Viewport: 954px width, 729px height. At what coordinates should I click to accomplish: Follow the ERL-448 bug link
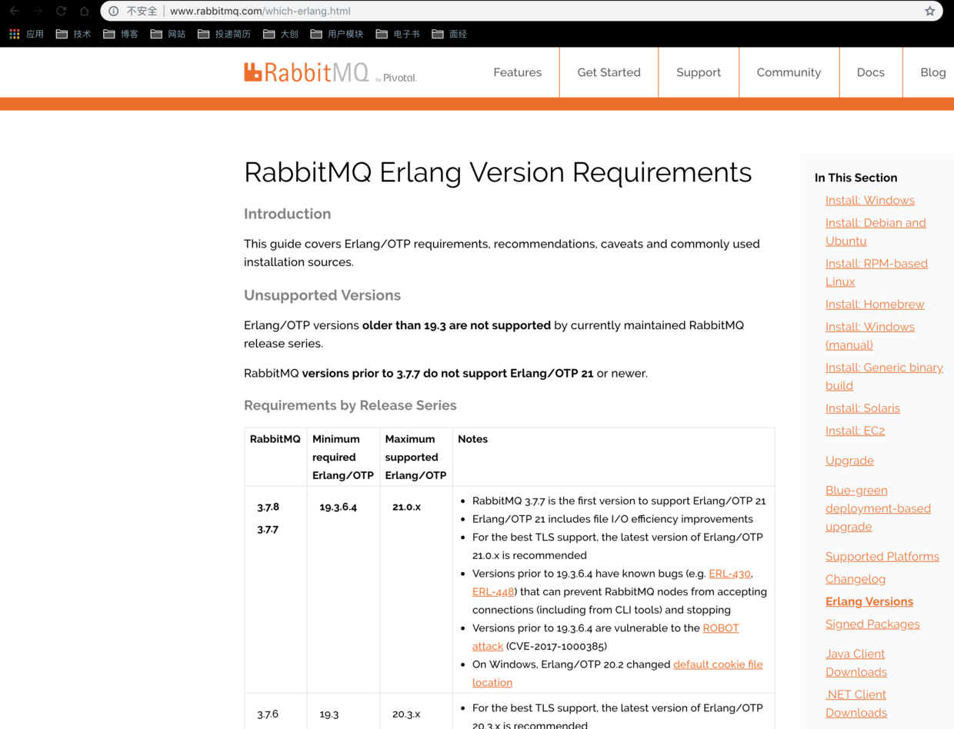(x=493, y=591)
